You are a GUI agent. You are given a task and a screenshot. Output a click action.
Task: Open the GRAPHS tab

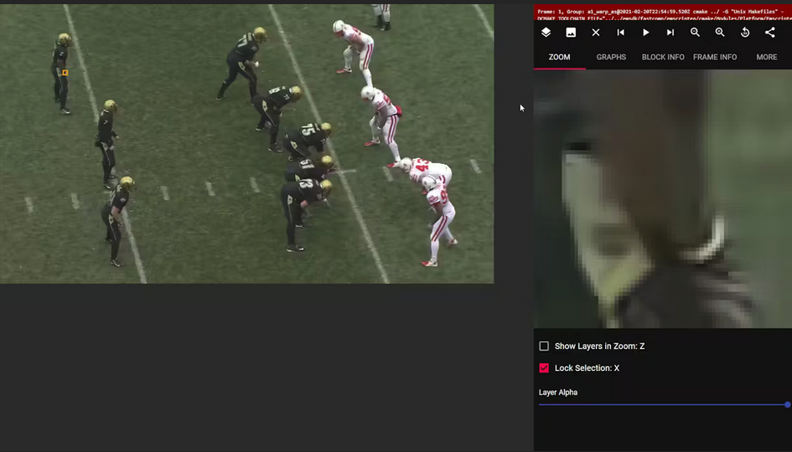point(611,57)
